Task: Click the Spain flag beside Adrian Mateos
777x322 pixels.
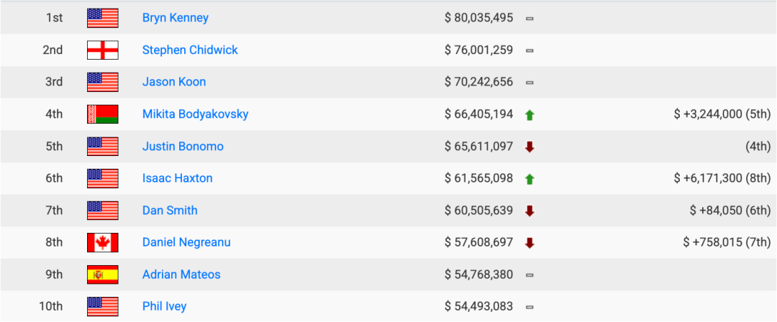Action: click(102, 275)
